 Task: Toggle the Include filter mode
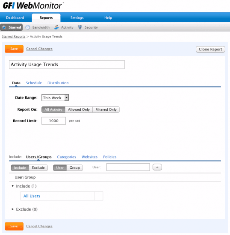point(20,168)
